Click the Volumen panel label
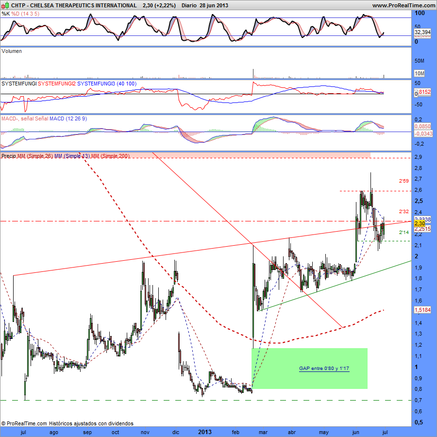 click(12, 51)
